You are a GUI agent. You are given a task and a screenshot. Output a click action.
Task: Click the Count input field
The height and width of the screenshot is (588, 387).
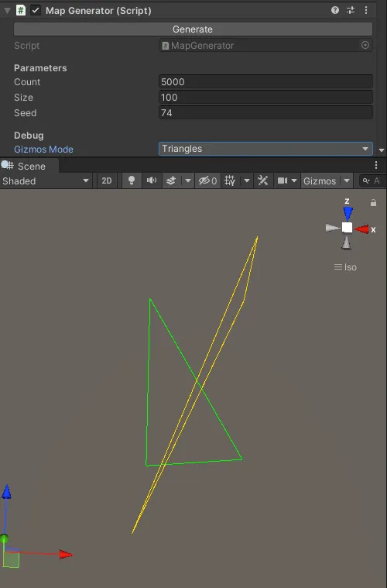coord(265,82)
